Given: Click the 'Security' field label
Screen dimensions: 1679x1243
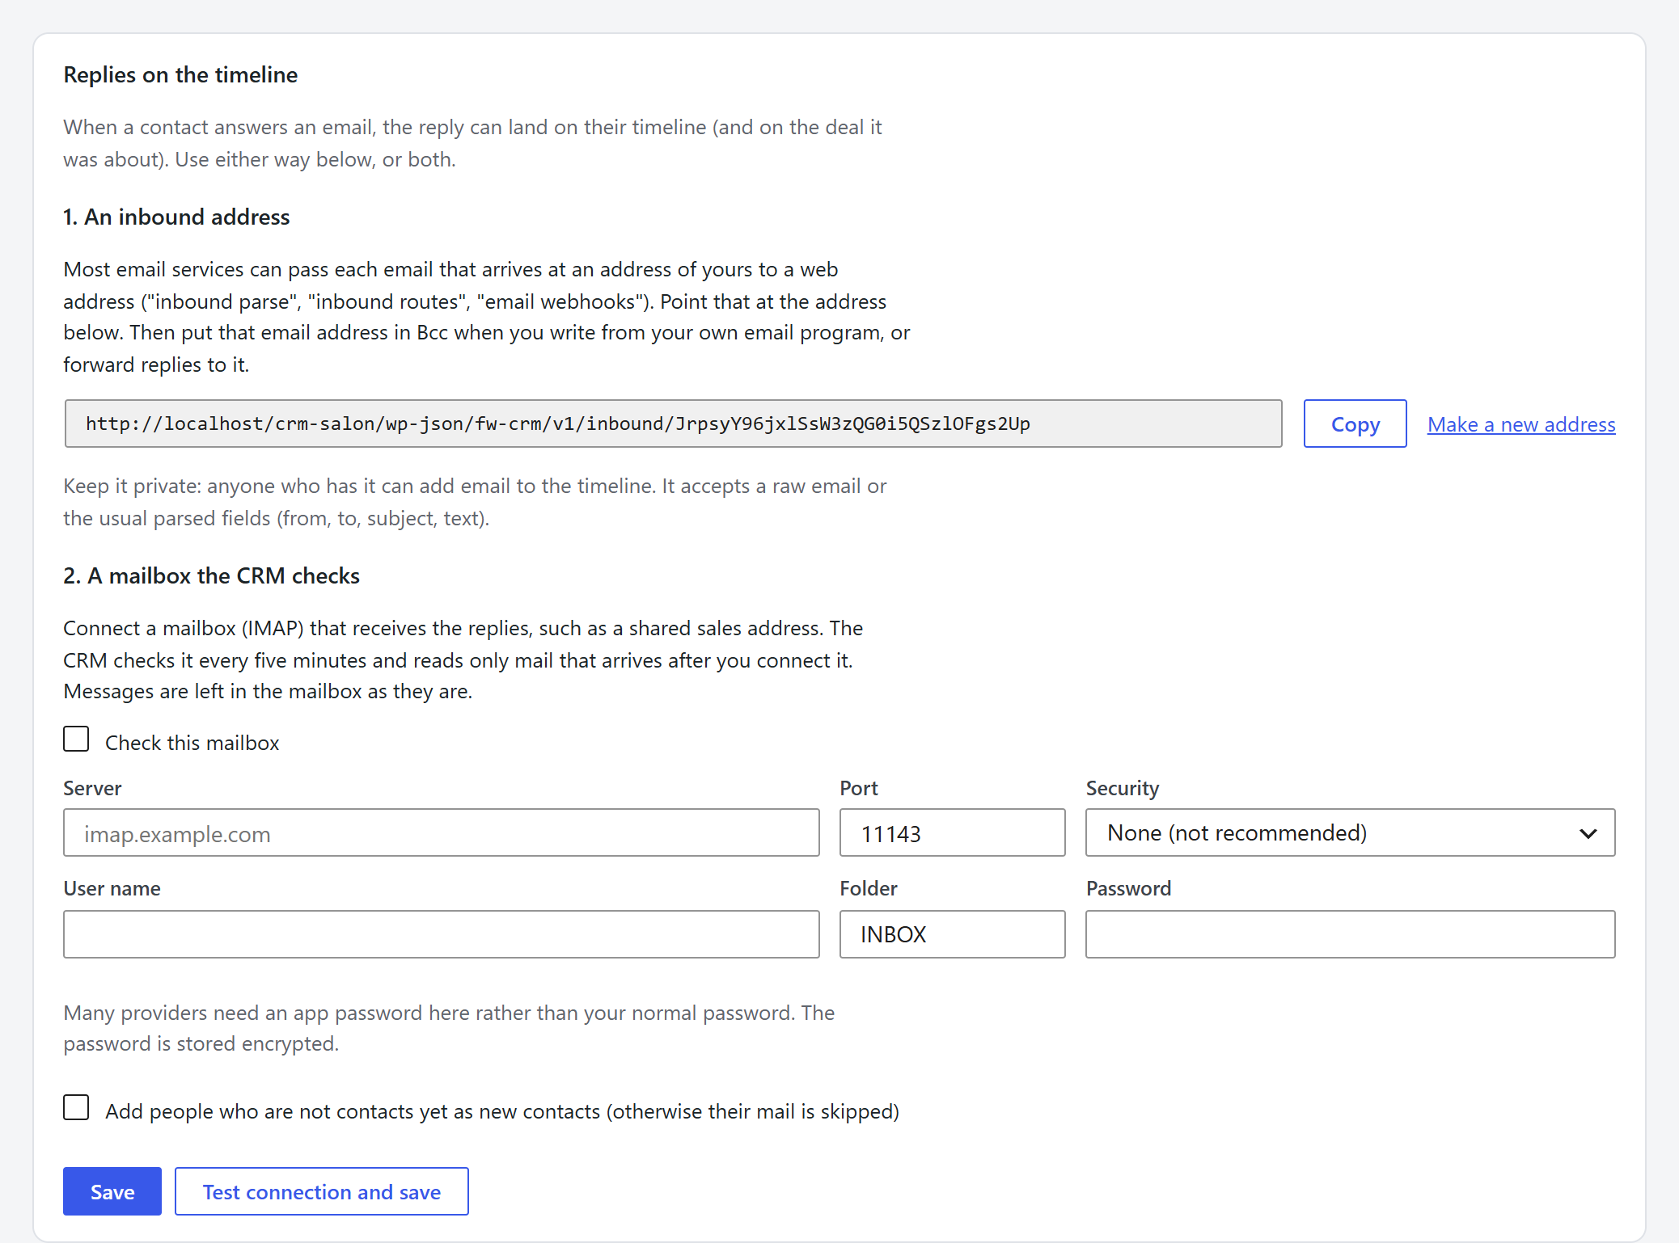Looking at the screenshot, I should tap(1123, 789).
